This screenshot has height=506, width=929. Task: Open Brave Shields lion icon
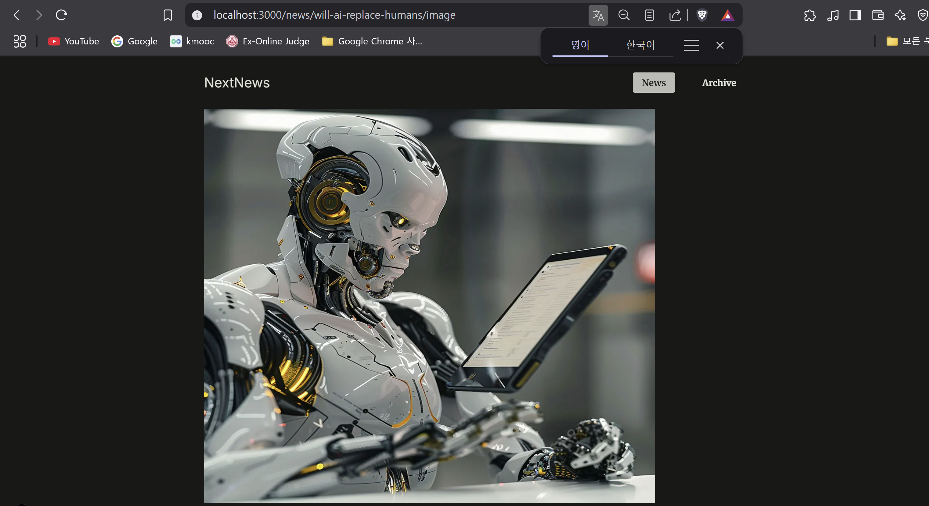[702, 15]
